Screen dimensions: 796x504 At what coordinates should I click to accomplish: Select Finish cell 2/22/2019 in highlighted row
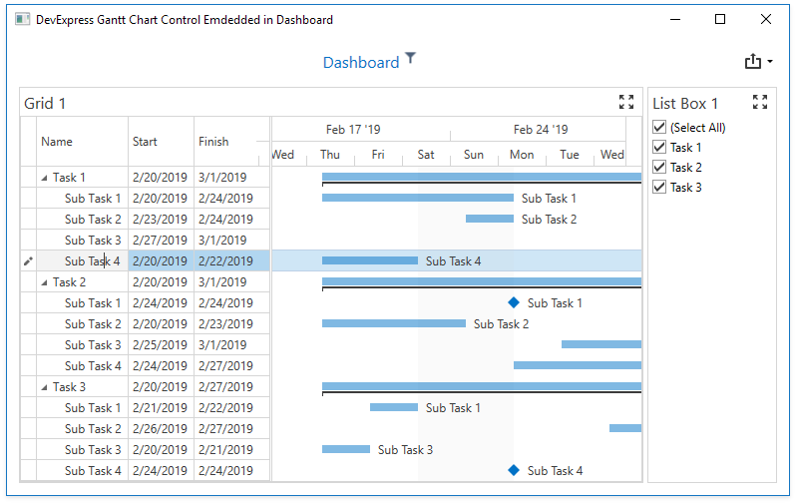232,261
